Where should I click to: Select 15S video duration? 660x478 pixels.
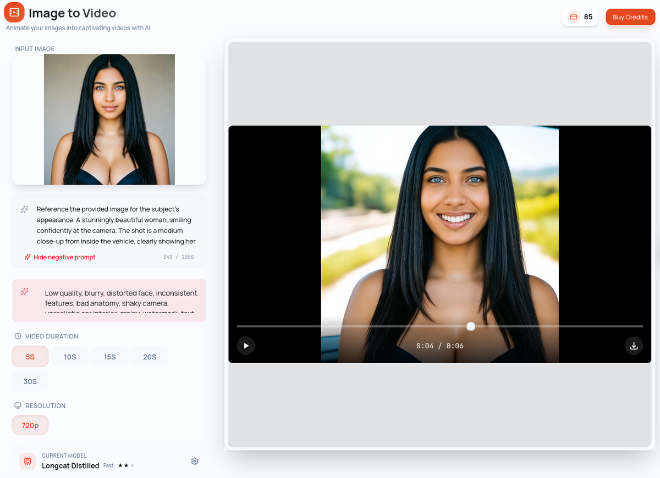tap(110, 357)
